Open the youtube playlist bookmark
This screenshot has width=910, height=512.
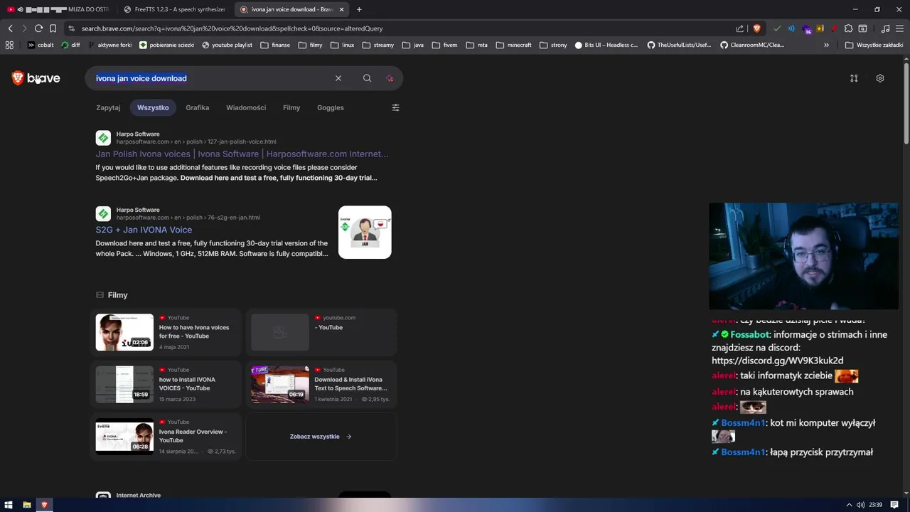[x=227, y=45]
